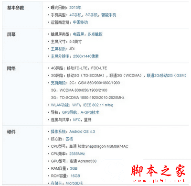Viewport: 191px width, 186px height.
Task: Click the JDI screen material value
Action: tap(72, 49)
